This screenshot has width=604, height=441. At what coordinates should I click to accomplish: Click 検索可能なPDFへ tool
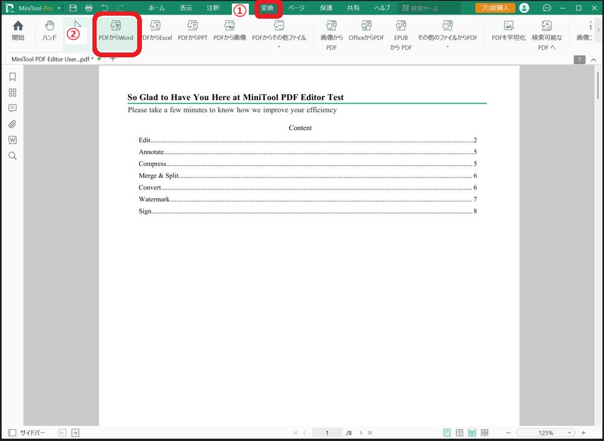[x=547, y=36]
